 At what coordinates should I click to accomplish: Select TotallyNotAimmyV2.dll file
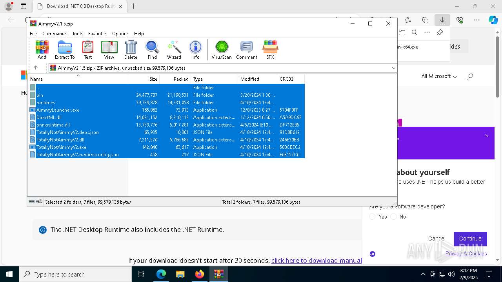[x=166, y=140]
